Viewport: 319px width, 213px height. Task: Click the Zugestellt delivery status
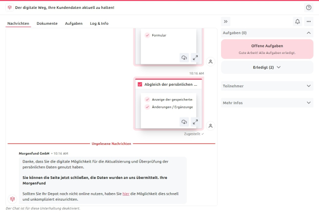[x=194, y=134]
